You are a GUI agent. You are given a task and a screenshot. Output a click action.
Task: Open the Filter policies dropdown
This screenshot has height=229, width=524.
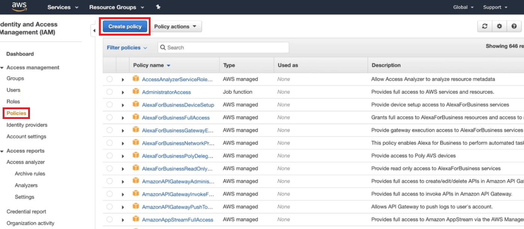pyautogui.click(x=127, y=48)
